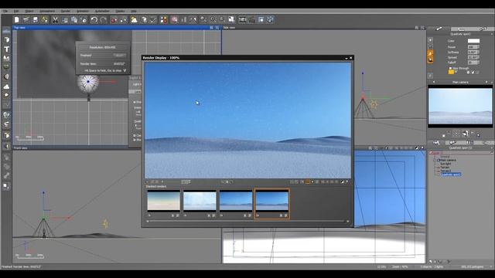The width and height of the screenshot is (495, 278).
Task: Open the light Color swatch
Action: pos(473,41)
